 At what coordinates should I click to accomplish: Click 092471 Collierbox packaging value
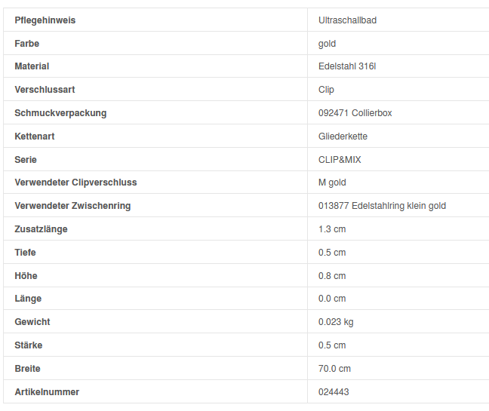point(355,113)
